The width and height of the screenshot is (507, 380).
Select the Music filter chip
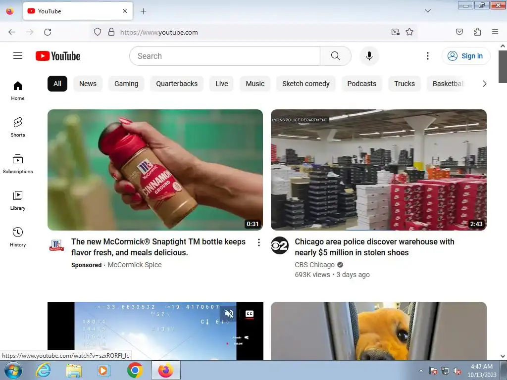255,84
